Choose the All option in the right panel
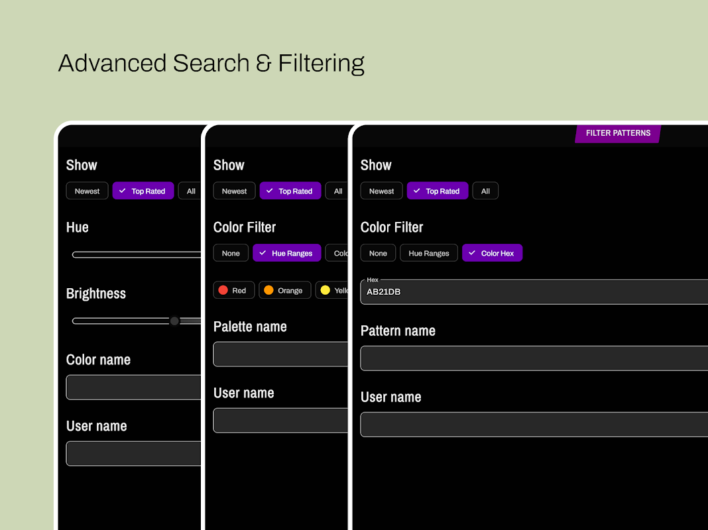The width and height of the screenshot is (708, 530). point(485,191)
